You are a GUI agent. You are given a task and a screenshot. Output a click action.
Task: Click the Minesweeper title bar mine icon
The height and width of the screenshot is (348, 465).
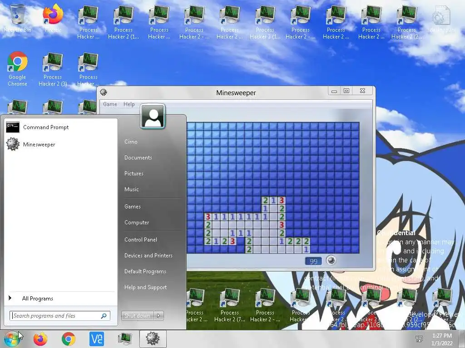(104, 92)
